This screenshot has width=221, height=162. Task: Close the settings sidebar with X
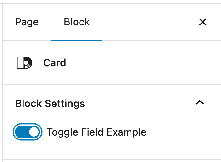point(203,22)
